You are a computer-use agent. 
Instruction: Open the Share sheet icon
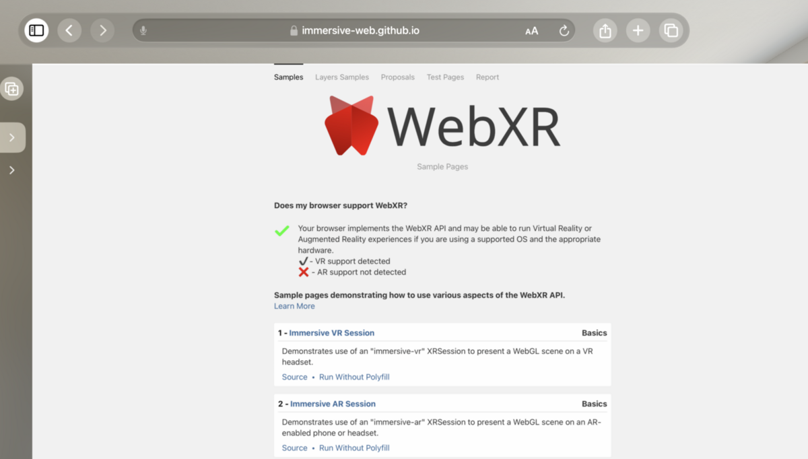[605, 30]
